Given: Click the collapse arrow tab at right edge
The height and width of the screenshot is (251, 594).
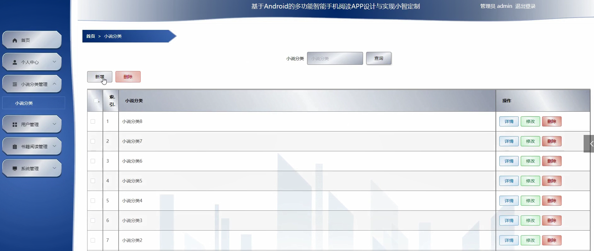Looking at the screenshot, I should click(589, 144).
